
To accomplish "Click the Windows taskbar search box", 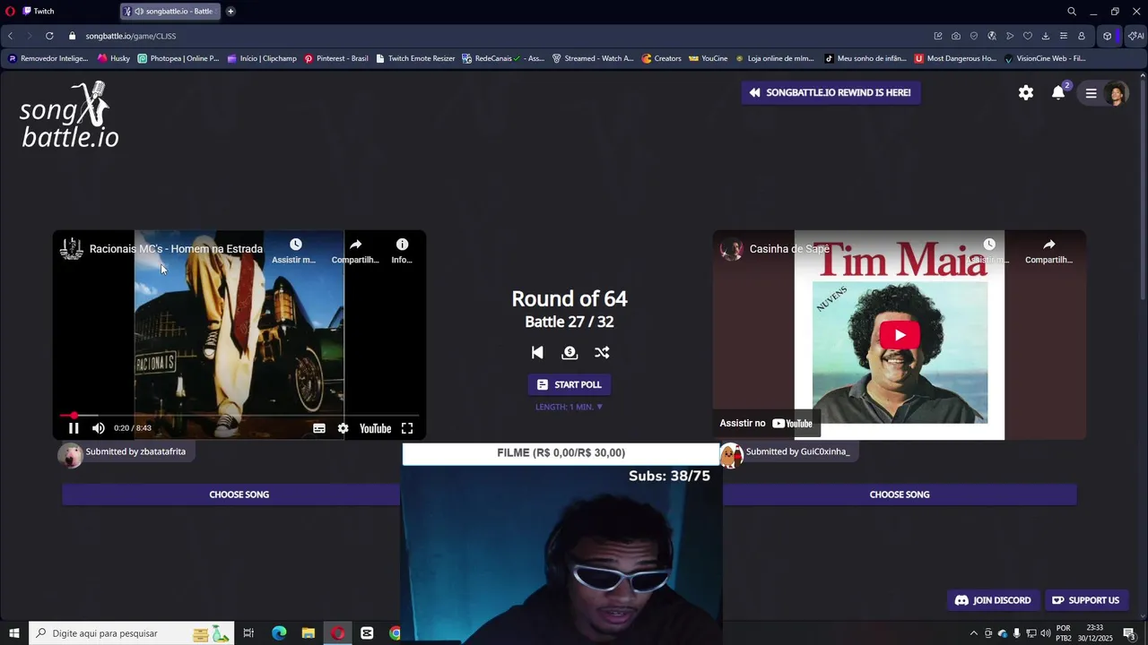I will pos(131,633).
